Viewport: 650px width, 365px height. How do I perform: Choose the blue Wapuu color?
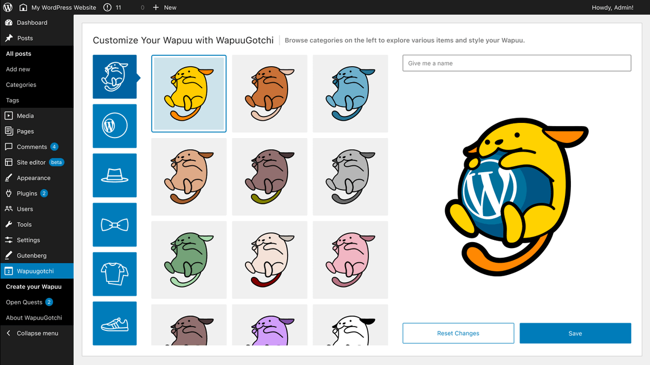click(350, 94)
